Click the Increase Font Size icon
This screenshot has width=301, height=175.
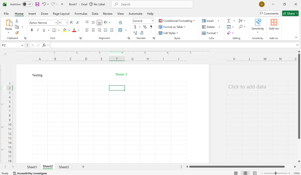coord(71,23)
